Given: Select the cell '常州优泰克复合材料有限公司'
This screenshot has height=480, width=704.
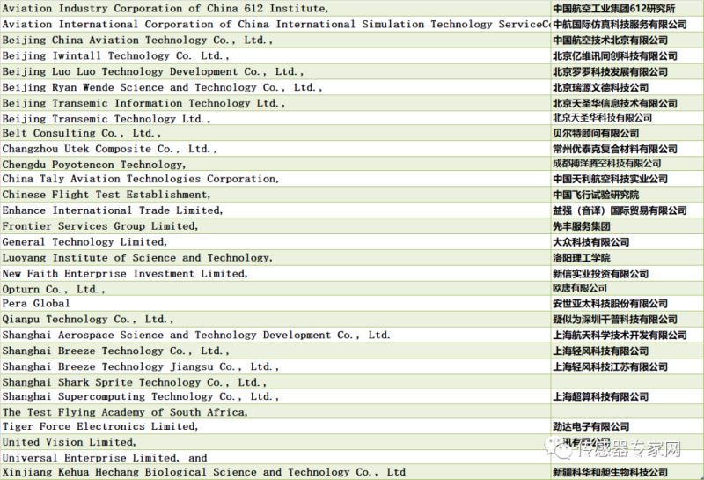Looking at the screenshot, I should [626, 149].
